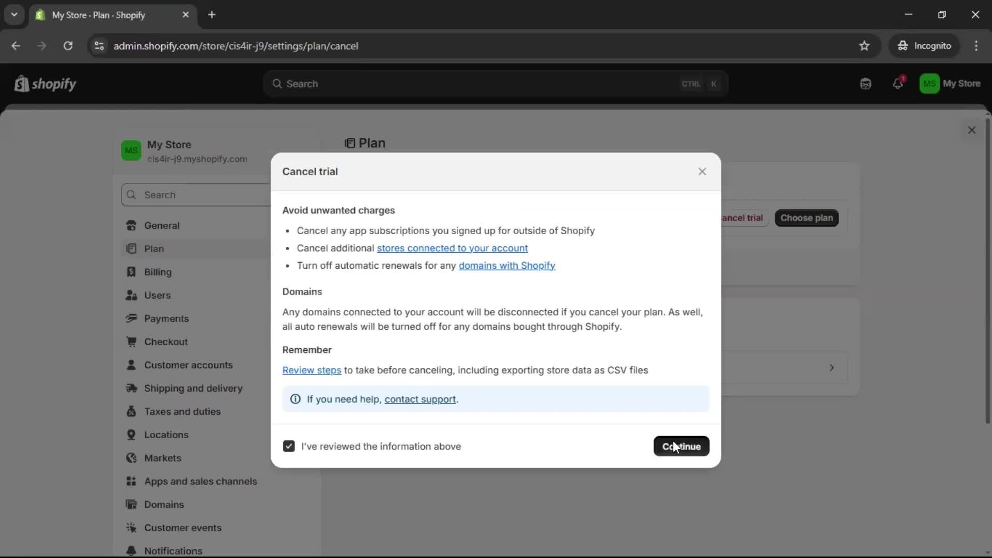Click the Shopify logo in the top bar
This screenshot has width=992, height=558.
pyautogui.click(x=45, y=84)
